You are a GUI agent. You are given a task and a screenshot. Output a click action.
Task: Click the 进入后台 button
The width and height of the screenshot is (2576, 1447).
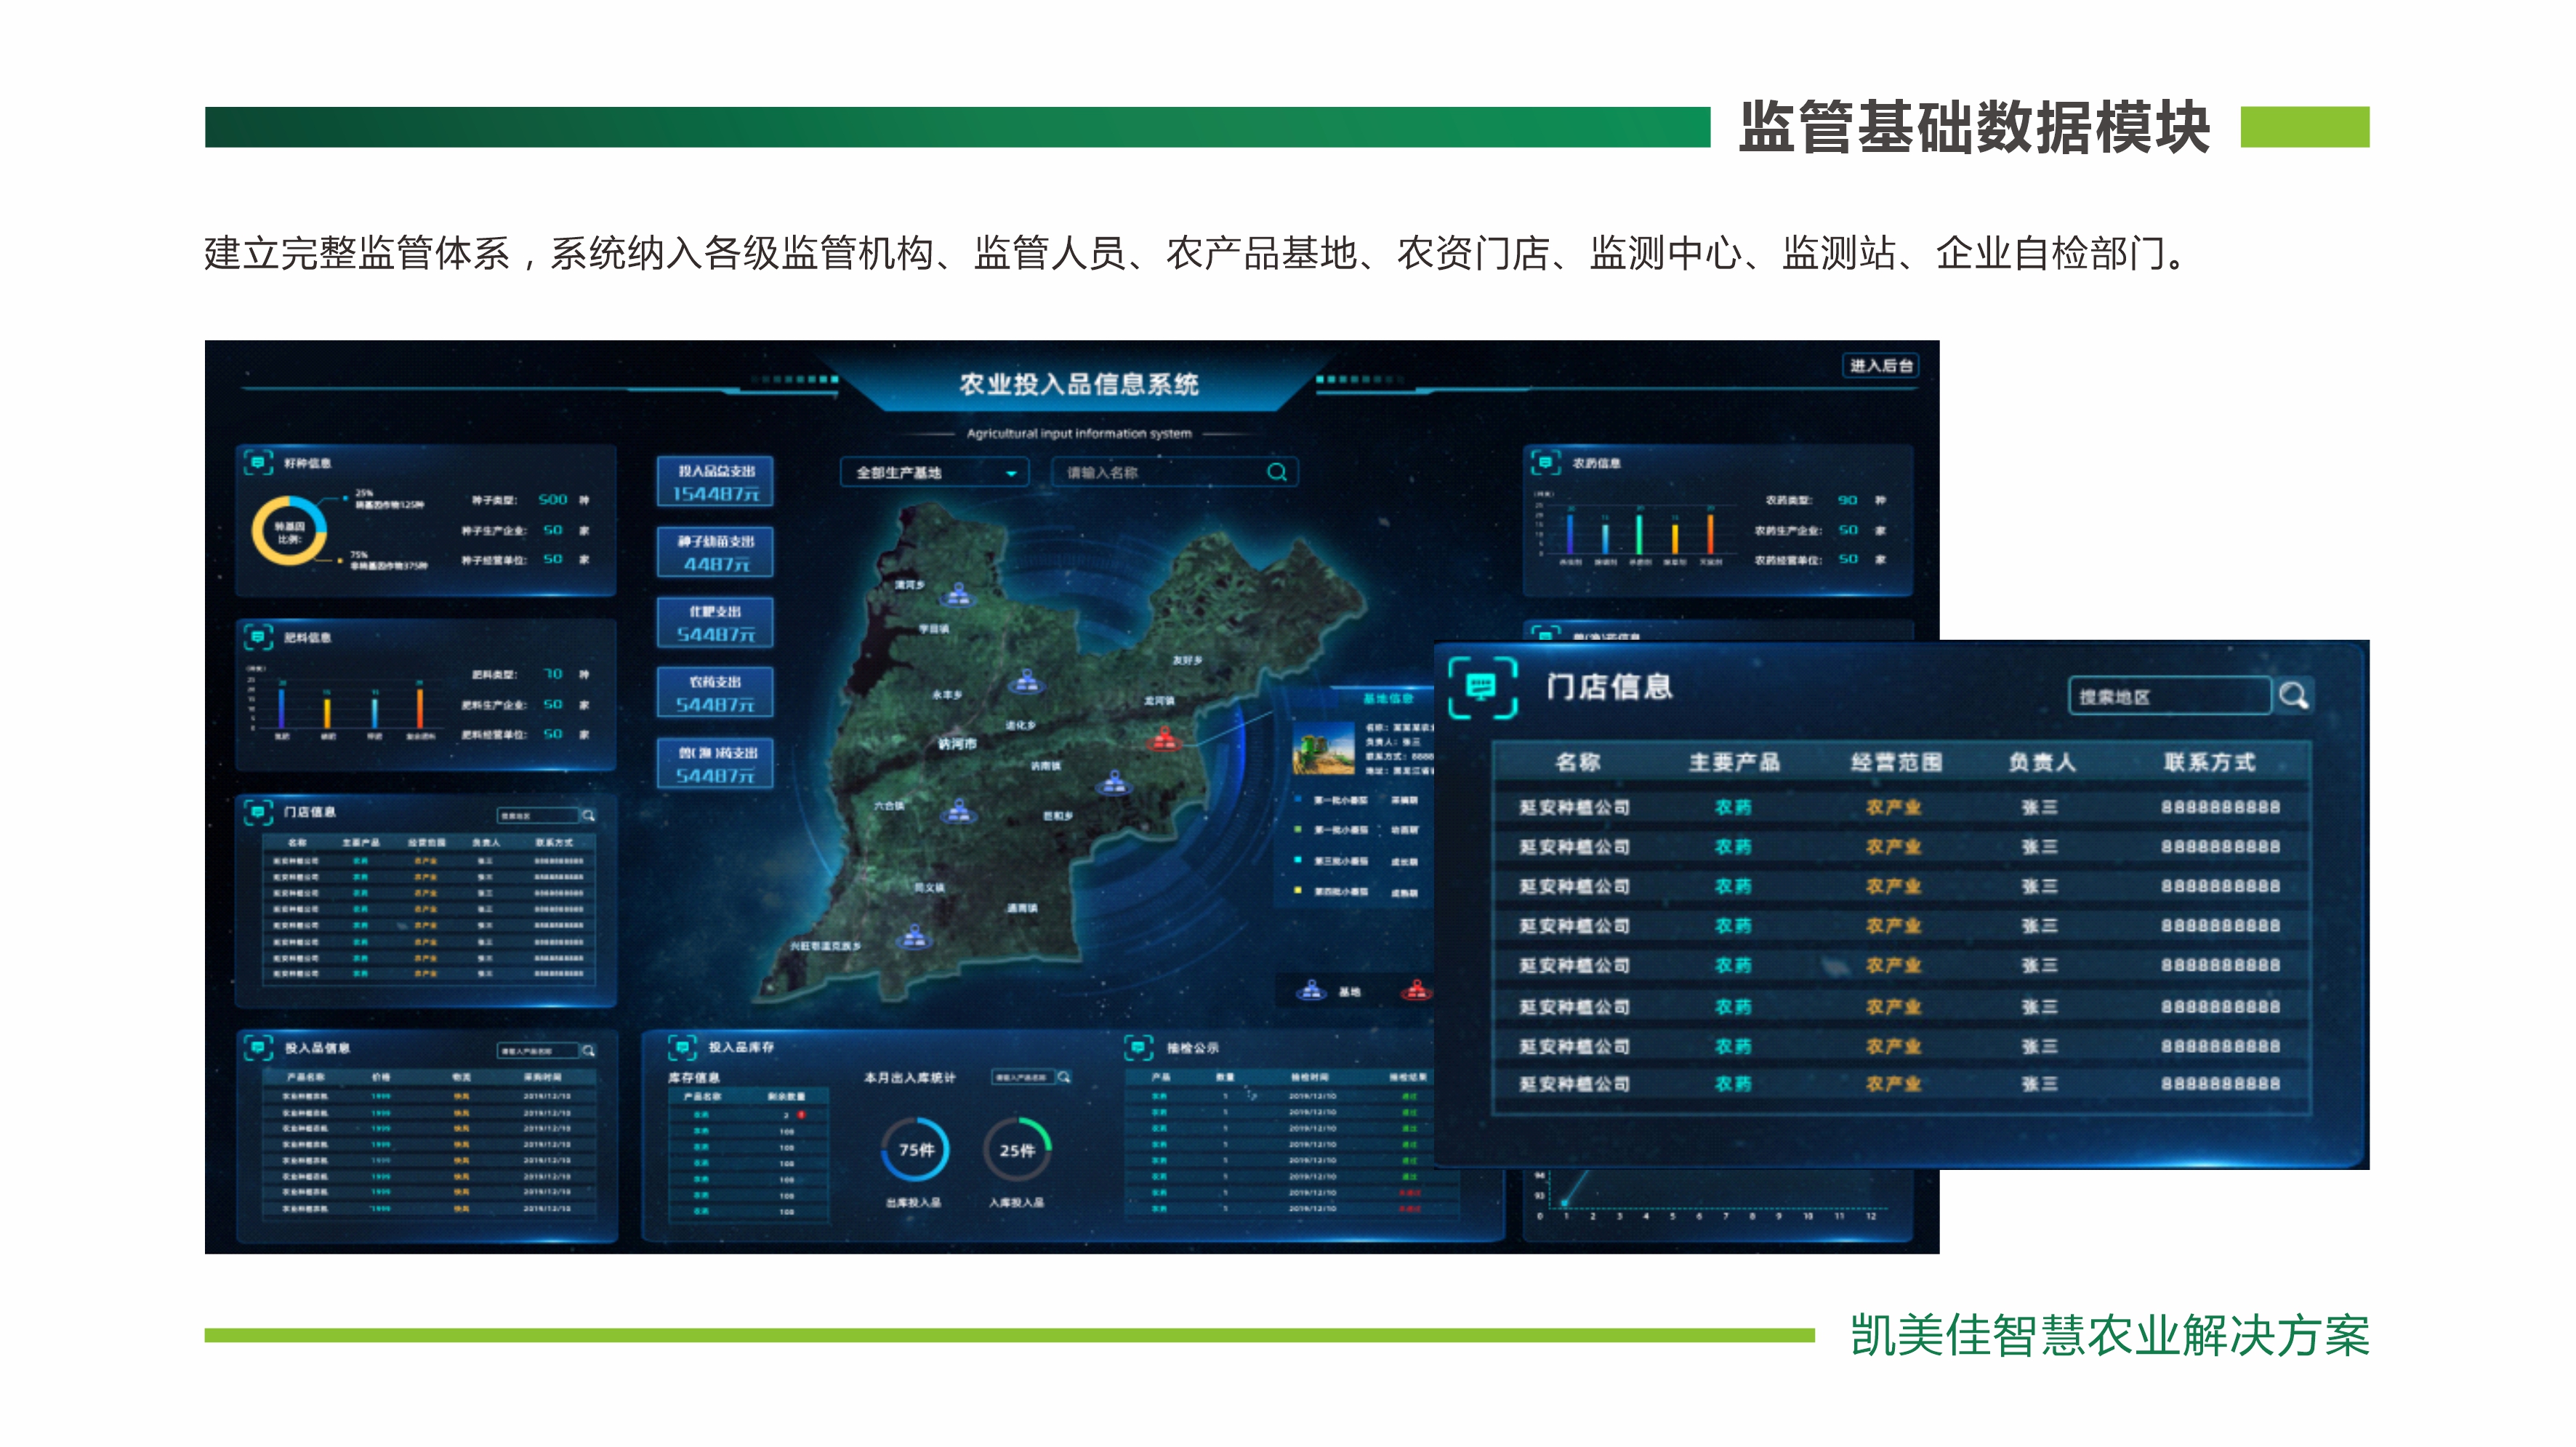click(x=1880, y=366)
